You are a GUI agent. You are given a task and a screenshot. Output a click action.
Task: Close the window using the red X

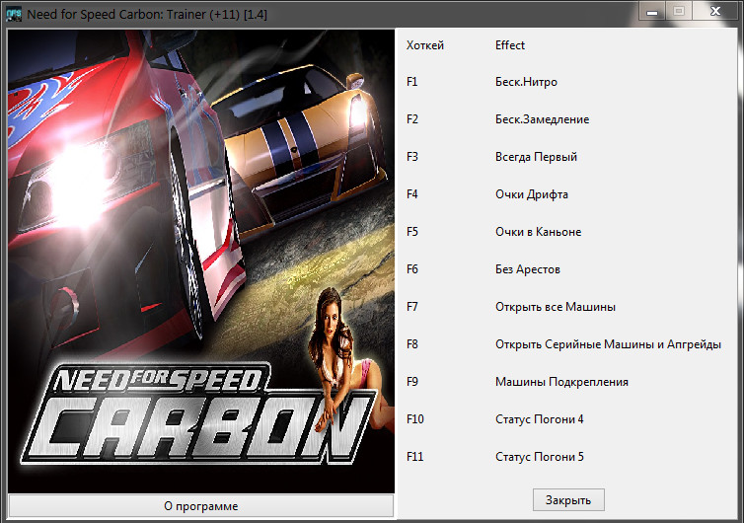(x=711, y=11)
